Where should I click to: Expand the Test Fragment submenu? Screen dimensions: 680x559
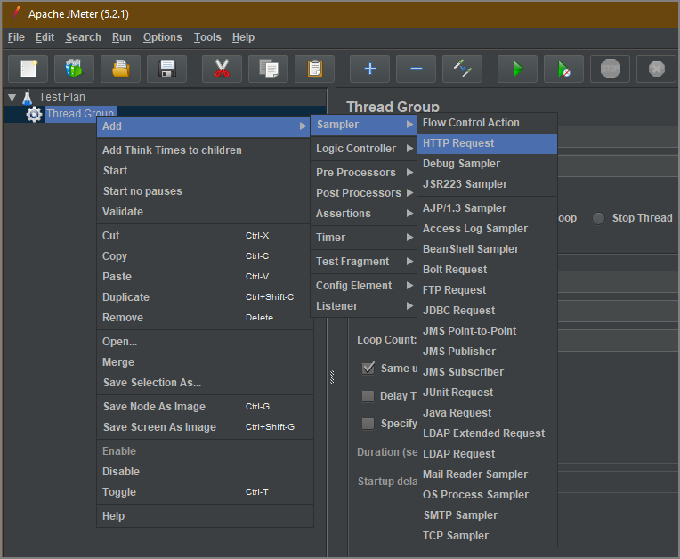pos(364,262)
